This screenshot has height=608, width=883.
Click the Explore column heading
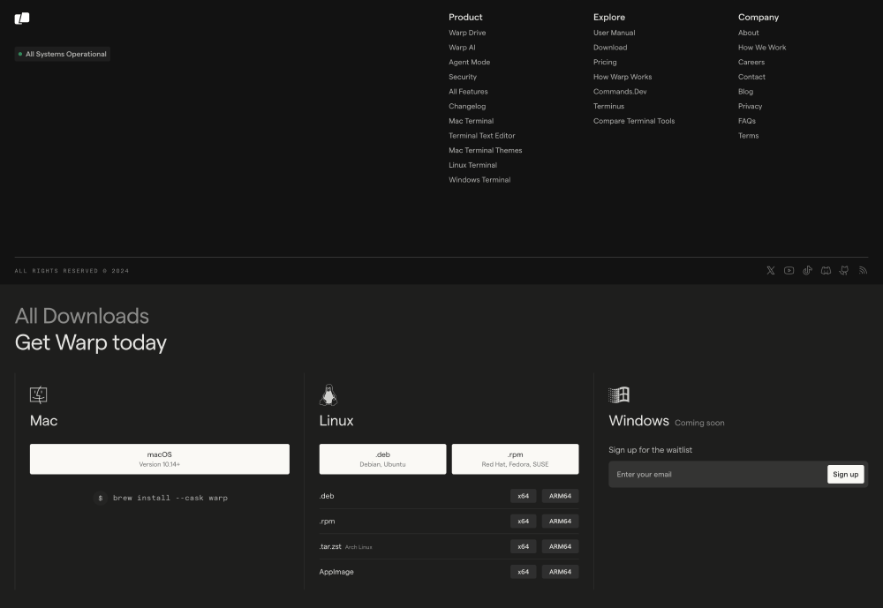608,17
